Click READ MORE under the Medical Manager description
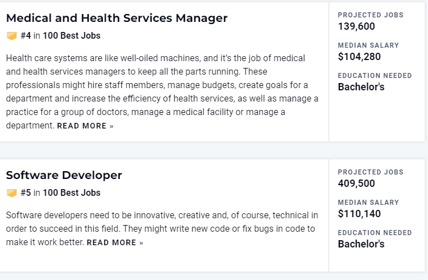Viewport: 428px width, 280px height. [x=81, y=126]
